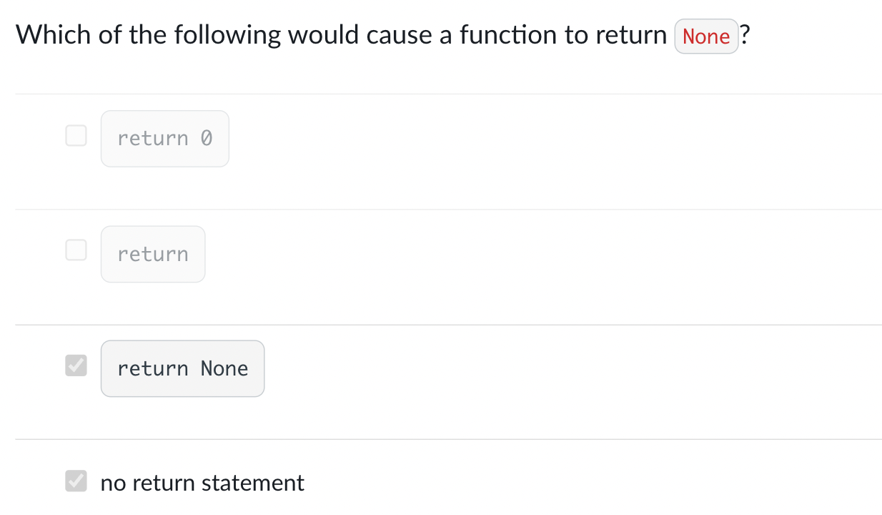This screenshot has height=515, width=882.
Task: Toggle the second answer checkbox
Action: tap(76, 250)
